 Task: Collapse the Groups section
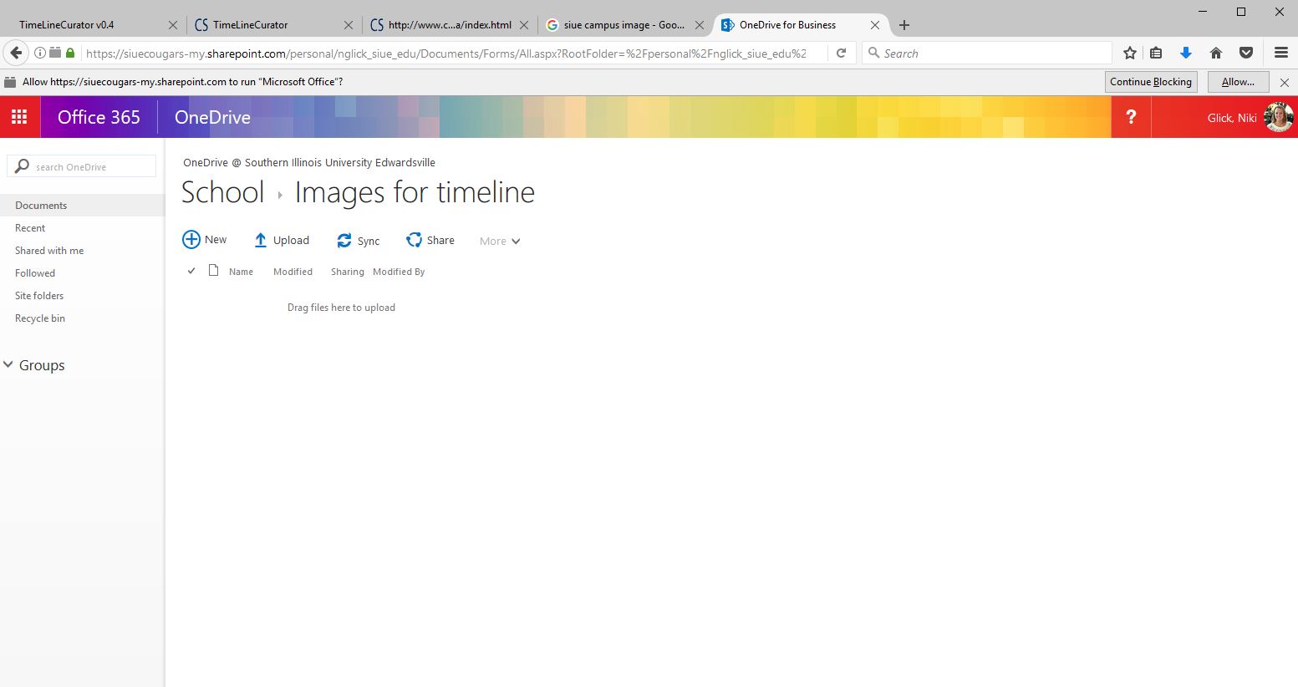coord(9,365)
